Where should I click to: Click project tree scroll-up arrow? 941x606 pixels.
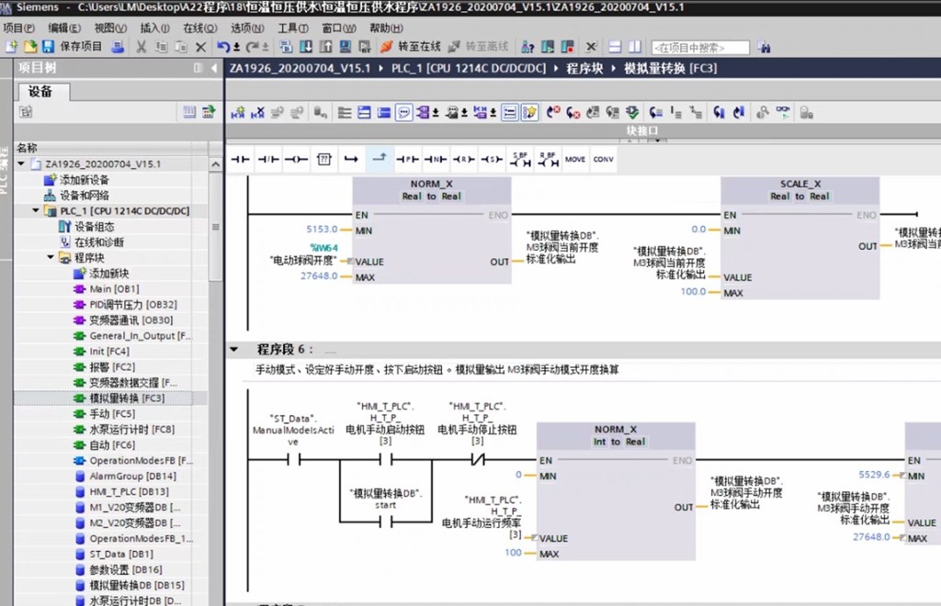pyautogui.click(x=215, y=164)
